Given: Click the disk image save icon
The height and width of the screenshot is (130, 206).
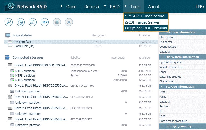Looking at the screenshot, I should pos(33,22).
